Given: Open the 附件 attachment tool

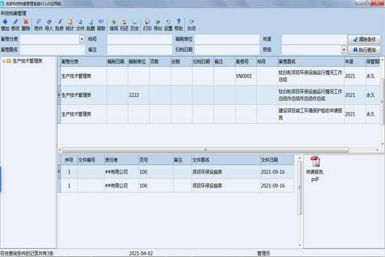Looking at the screenshot, I should pos(38,24).
